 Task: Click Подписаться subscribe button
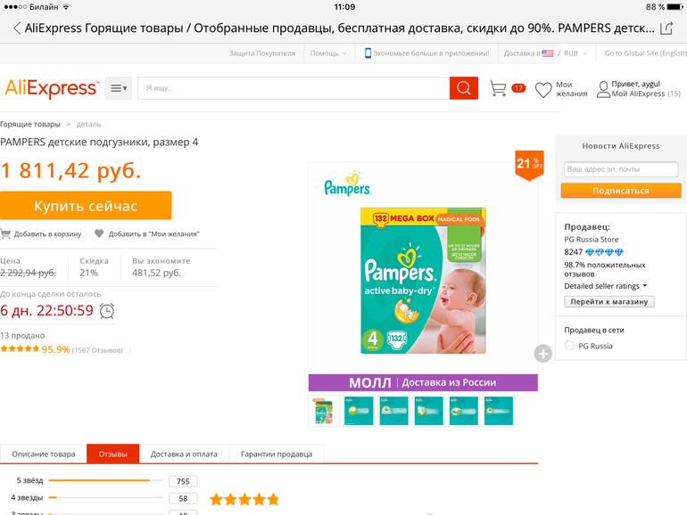(621, 191)
